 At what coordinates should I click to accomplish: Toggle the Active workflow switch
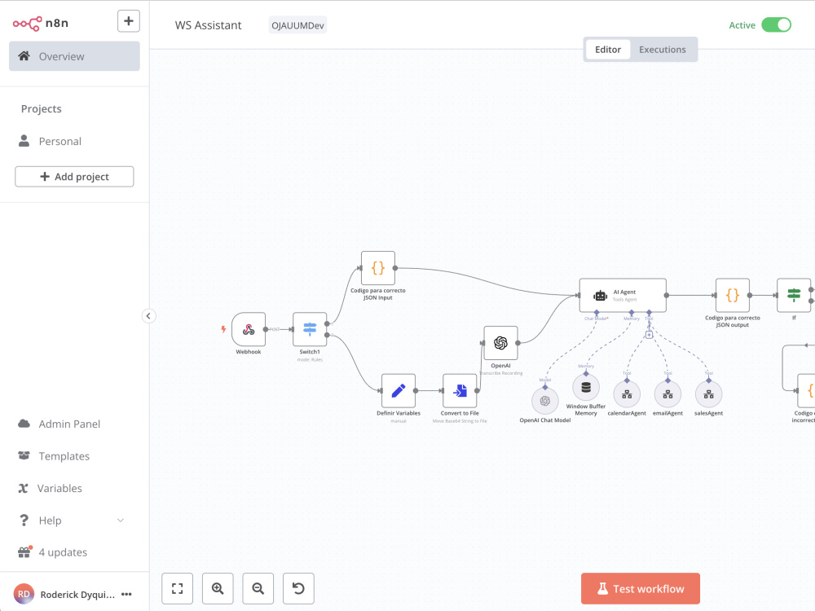(x=776, y=25)
